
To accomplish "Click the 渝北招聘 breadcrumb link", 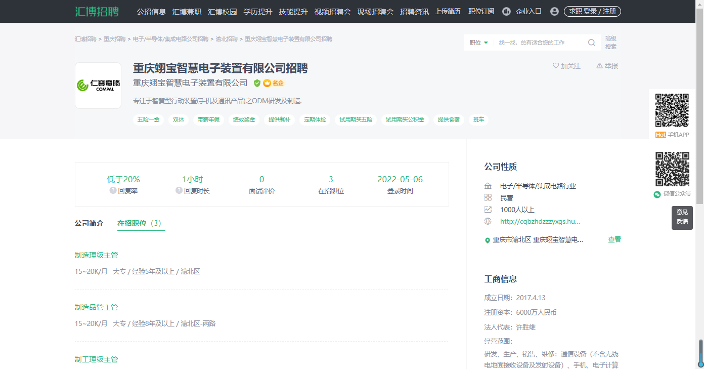I will 227,39.
